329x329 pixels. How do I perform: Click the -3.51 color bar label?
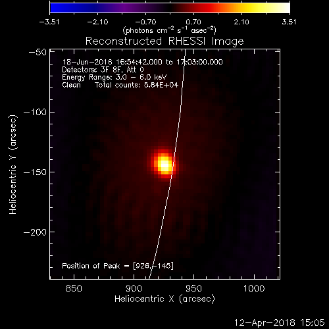[49, 22]
